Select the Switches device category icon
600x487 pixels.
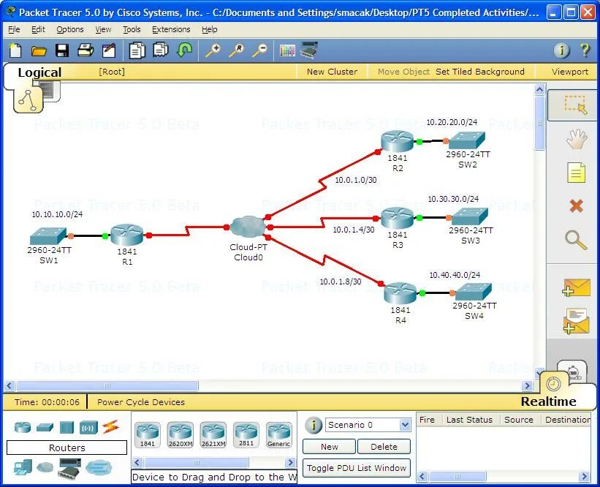(45, 427)
